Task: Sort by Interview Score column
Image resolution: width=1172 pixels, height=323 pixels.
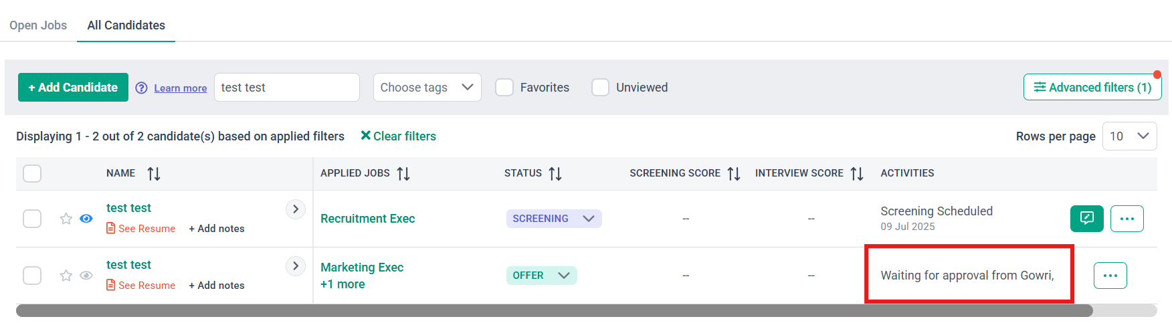Action: [857, 174]
